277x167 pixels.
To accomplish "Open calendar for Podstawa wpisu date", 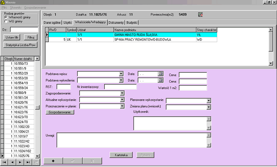I will [x=161, y=74].
